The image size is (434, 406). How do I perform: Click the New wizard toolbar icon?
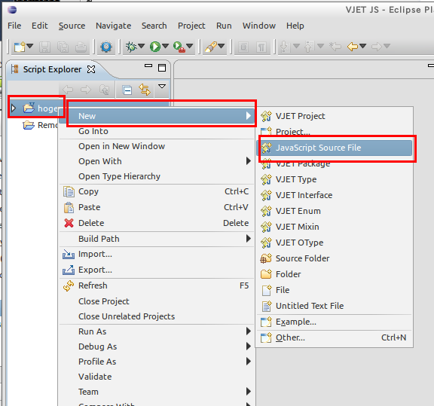coord(20,47)
